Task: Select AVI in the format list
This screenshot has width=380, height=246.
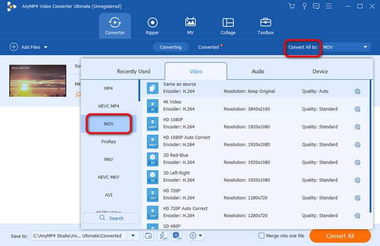Action: [109, 195]
